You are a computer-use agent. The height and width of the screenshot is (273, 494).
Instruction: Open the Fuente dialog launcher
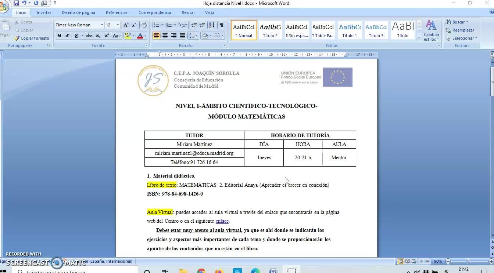coord(146,45)
